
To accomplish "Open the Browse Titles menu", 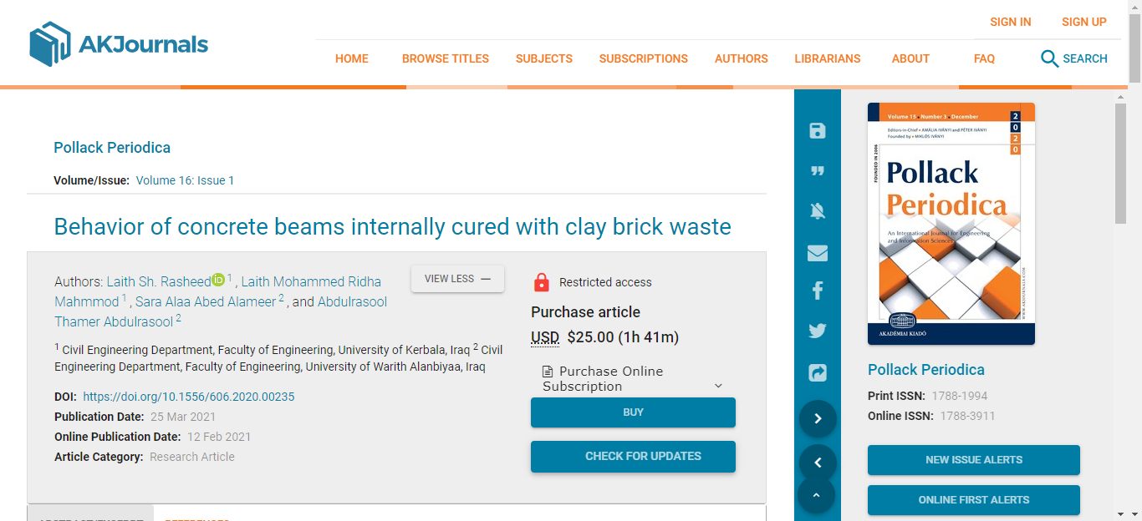I will pos(446,58).
